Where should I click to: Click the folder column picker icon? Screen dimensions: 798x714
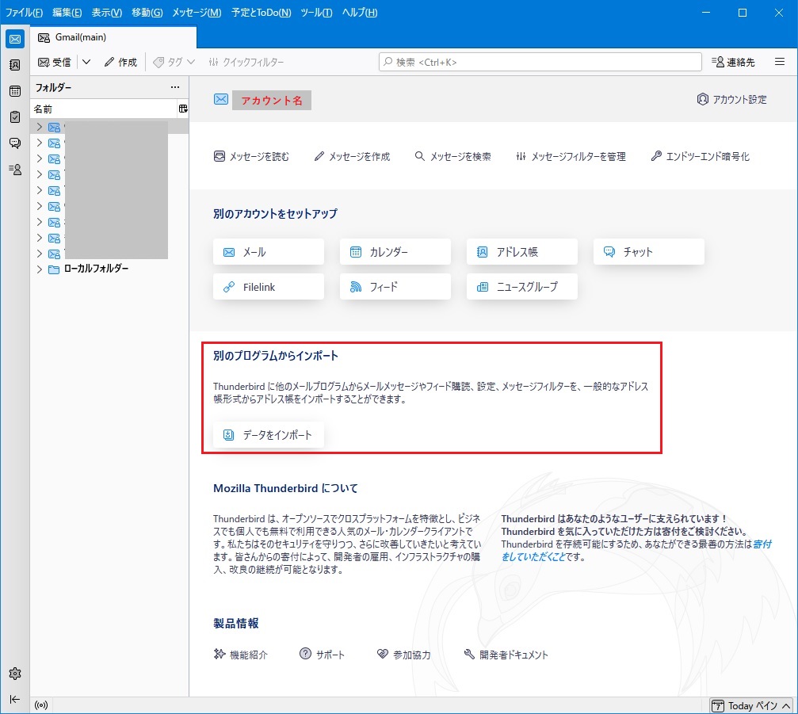[183, 109]
